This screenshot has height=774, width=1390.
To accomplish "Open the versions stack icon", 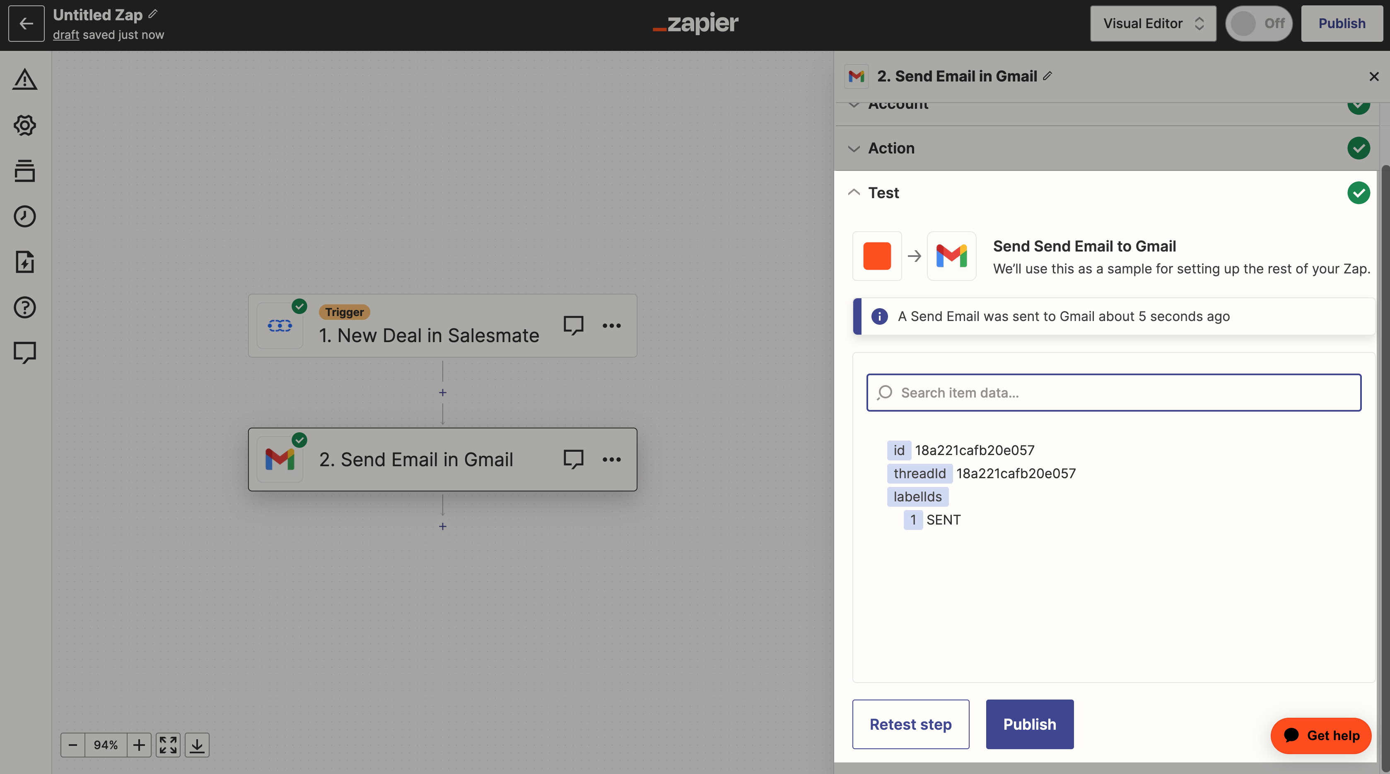I will pos(25,170).
